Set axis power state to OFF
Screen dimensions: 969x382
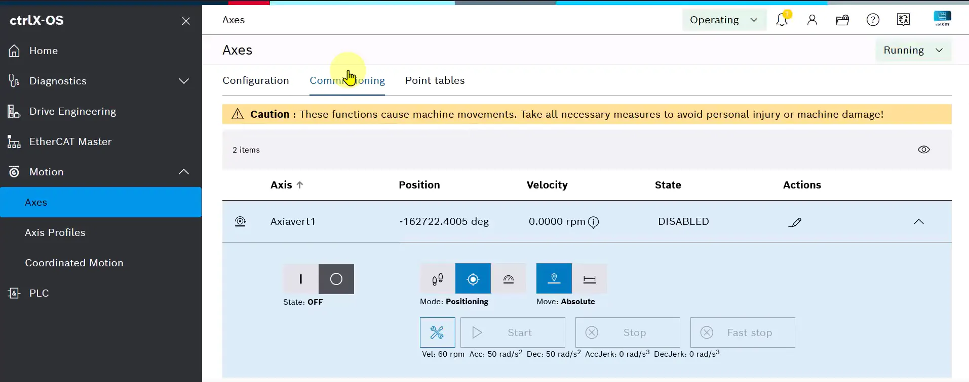[x=336, y=279]
